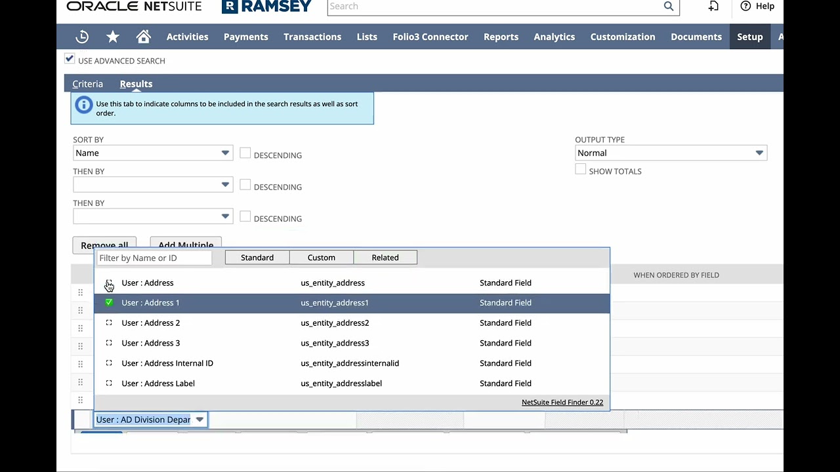This screenshot has height=472, width=840.
Task: Enable Descending for second Then By
Action: point(245,216)
